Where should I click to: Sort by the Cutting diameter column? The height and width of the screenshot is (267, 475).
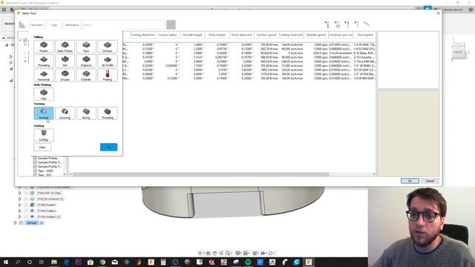pos(142,35)
